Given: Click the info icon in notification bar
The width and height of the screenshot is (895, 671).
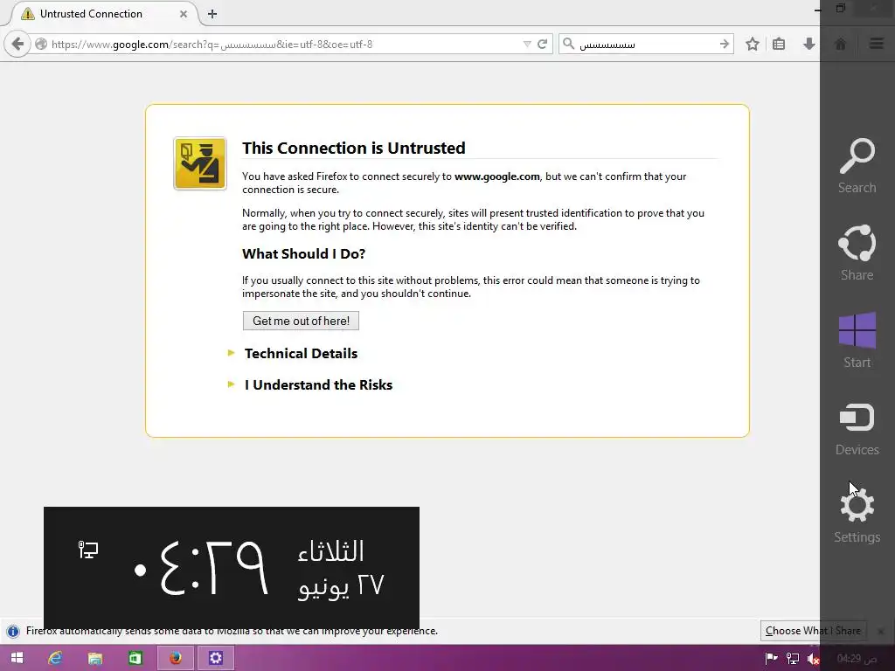Looking at the screenshot, I should 12,631.
